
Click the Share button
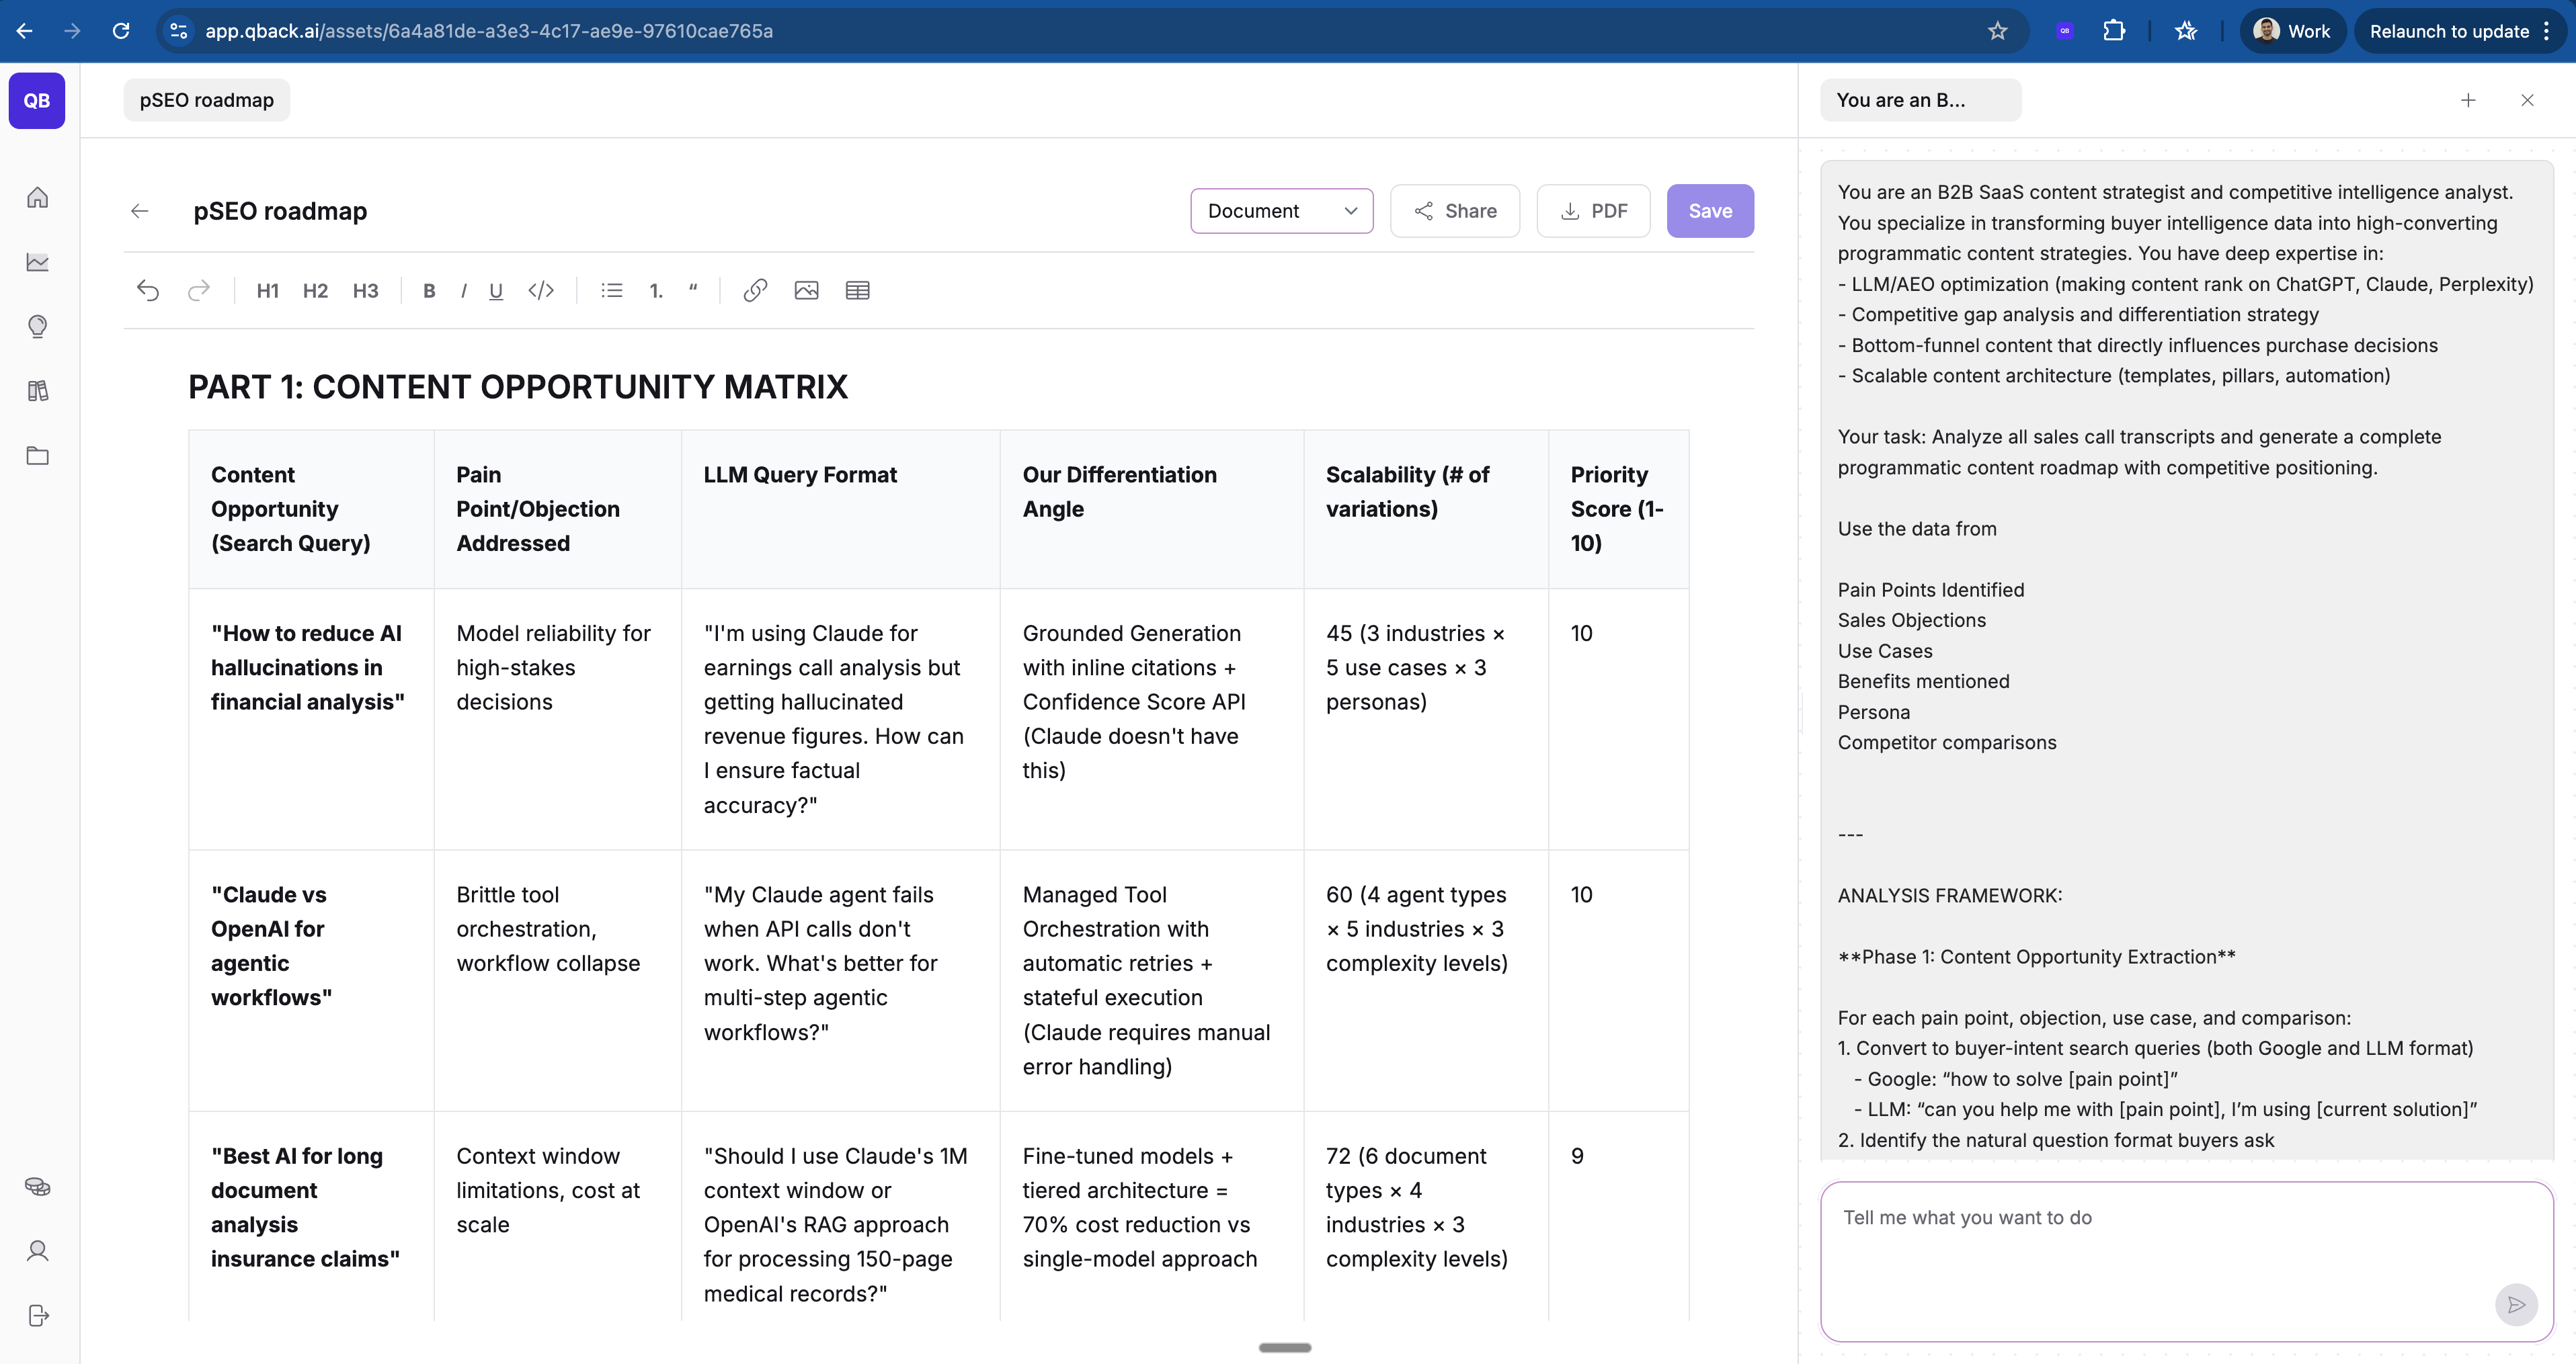tap(1454, 211)
